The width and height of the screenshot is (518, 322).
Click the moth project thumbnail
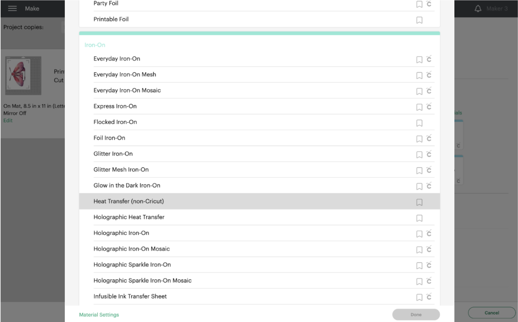(x=23, y=76)
